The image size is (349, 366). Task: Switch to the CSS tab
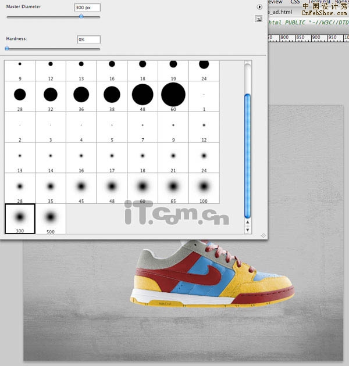pos(295,2)
